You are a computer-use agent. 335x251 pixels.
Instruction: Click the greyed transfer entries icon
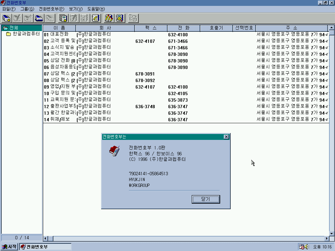click(x=133, y=18)
